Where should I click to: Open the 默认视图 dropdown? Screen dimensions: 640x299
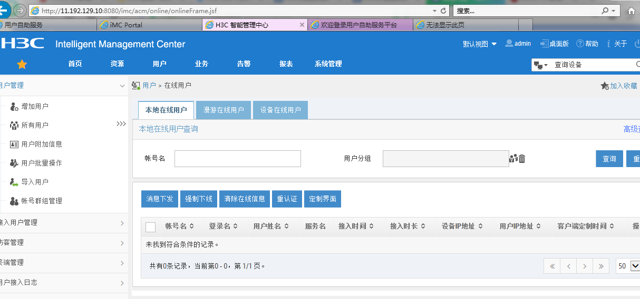point(480,44)
